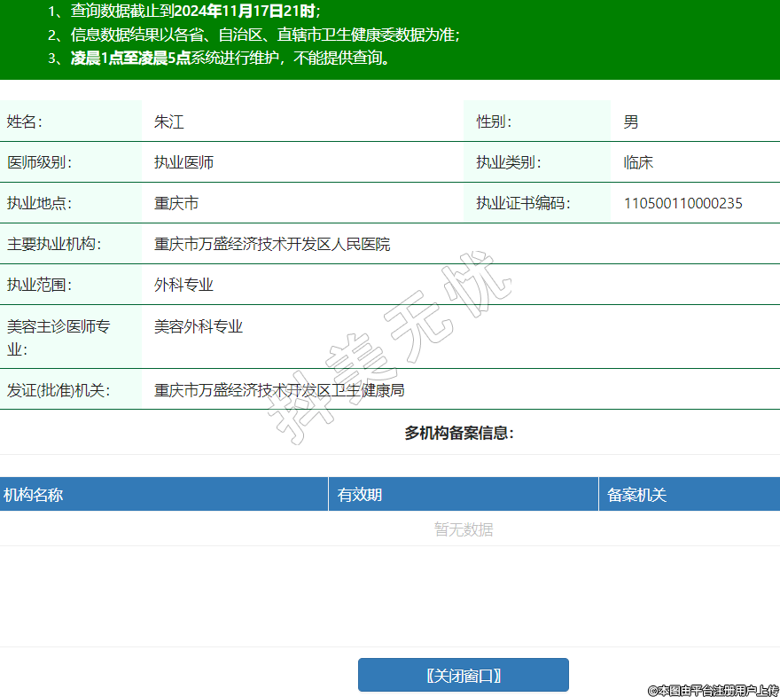The image size is (780, 697).
Task: Click the 多机构备案信息 section heading
Action: [459, 433]
